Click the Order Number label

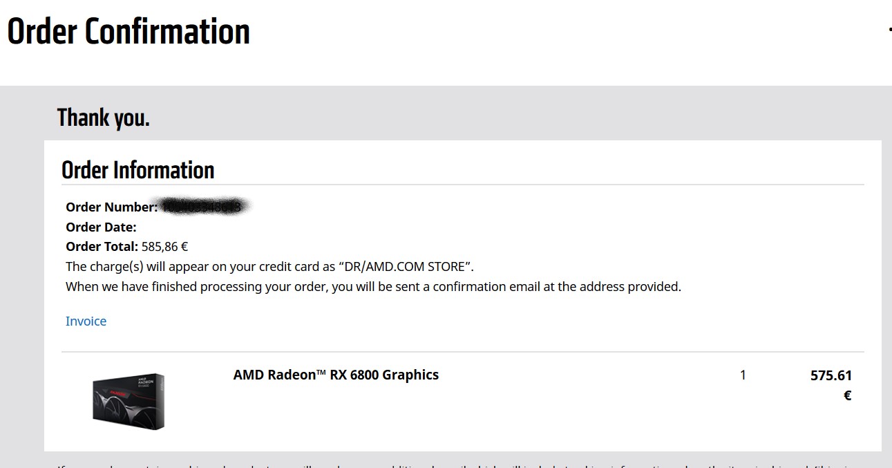(111, 207)
